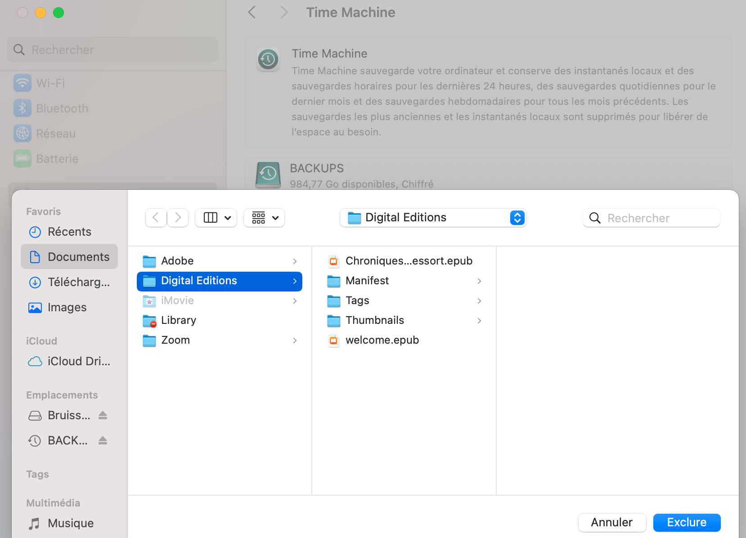Select Documents in Favoris
The image size is (746, 538).
coord(69,257)
